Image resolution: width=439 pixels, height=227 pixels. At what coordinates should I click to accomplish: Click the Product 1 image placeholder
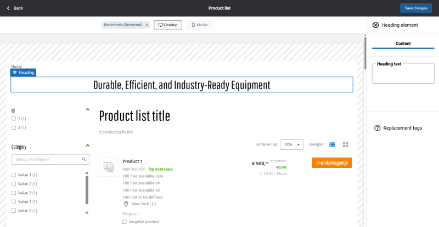(109, 167)
